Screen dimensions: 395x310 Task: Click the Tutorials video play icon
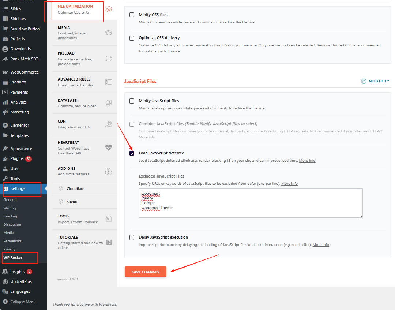coord(109,242)
